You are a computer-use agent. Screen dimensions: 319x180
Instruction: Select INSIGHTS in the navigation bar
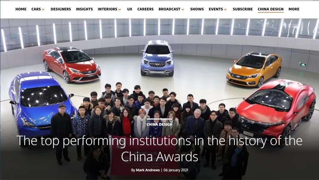pyautogui.click(x=84, y=9)
